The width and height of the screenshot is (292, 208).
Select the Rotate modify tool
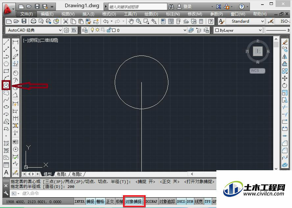(x=285, y=85)
